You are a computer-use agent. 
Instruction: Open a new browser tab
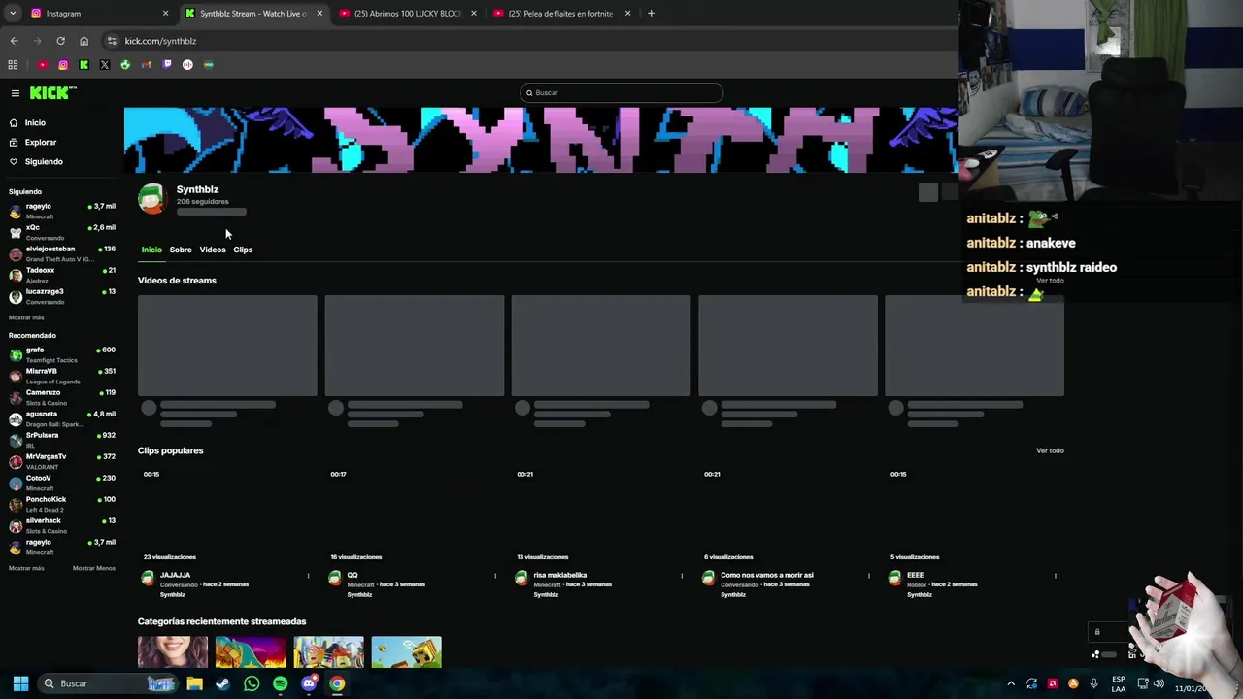coord(651,14)
